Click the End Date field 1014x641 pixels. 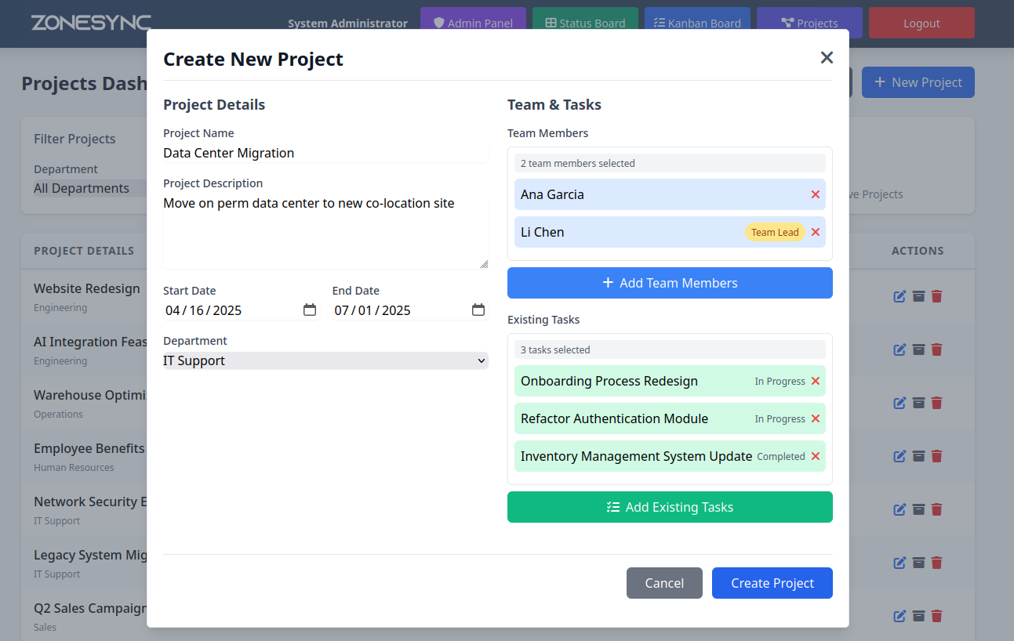tap(410, 310)
